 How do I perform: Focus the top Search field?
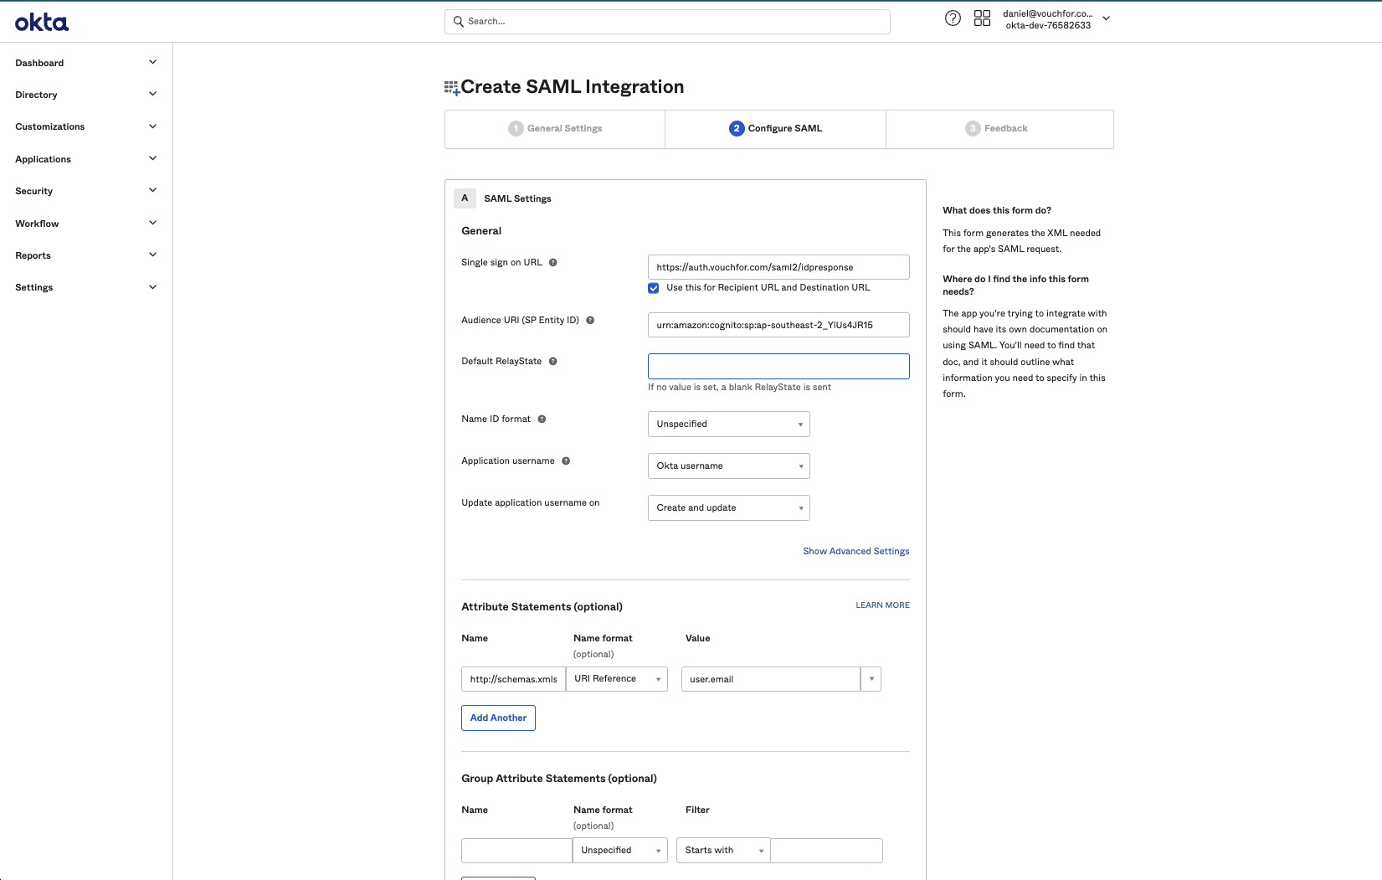coord(667,22)
